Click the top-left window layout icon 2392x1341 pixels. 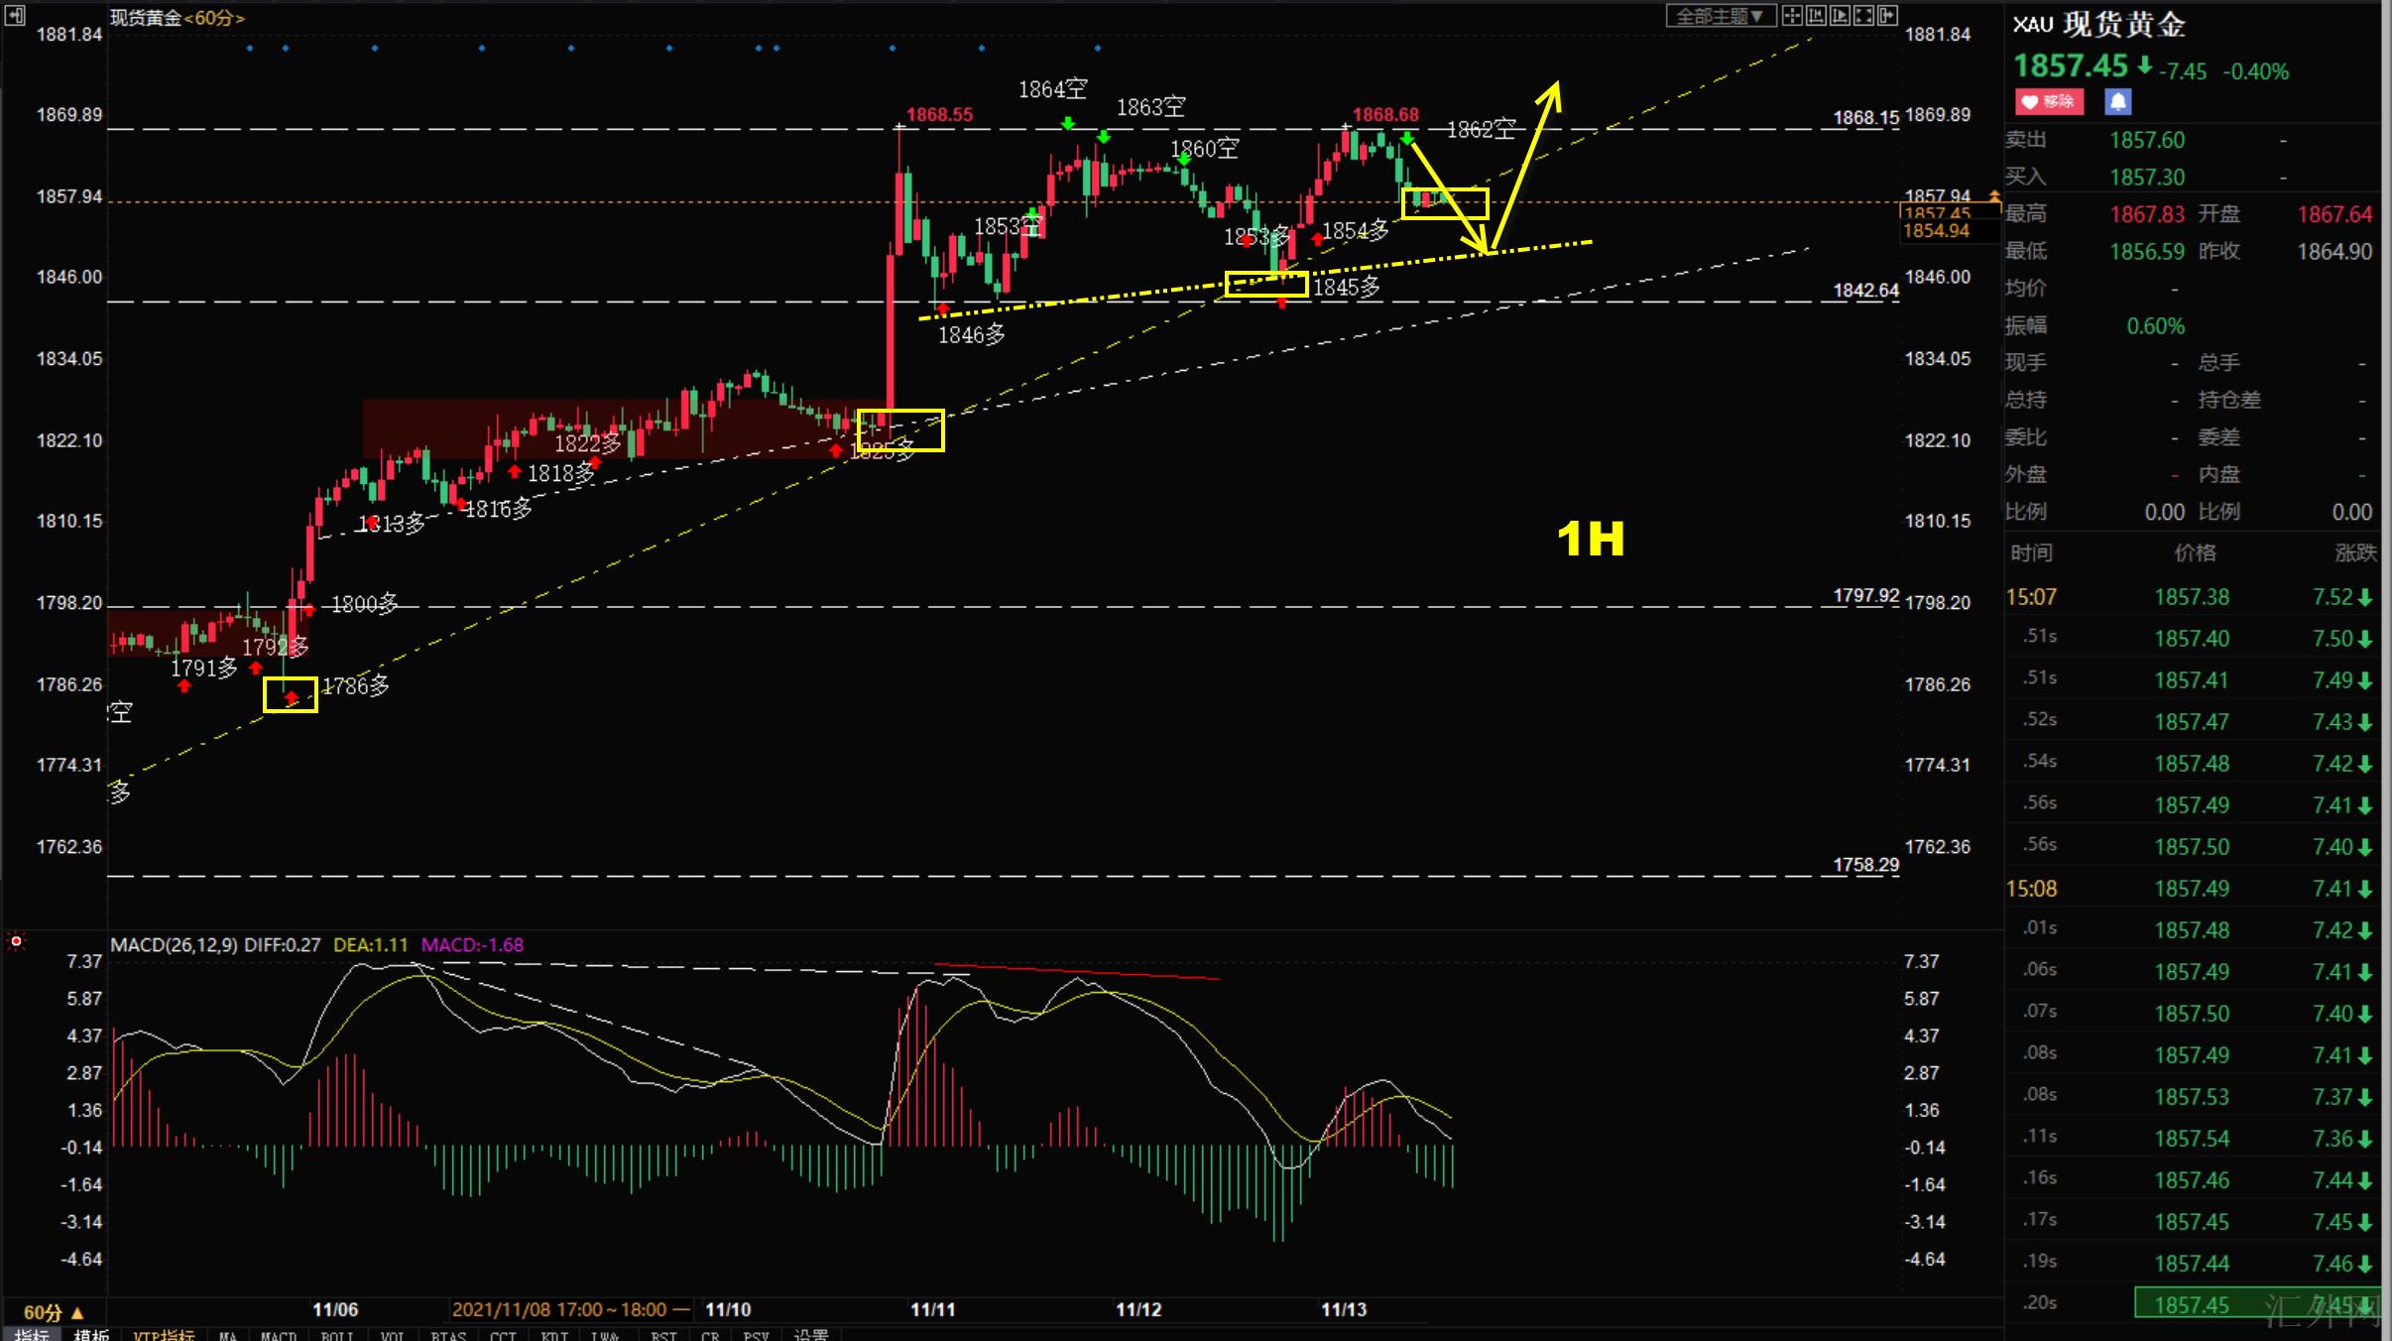pyautogui.click(x=15, y=15)
